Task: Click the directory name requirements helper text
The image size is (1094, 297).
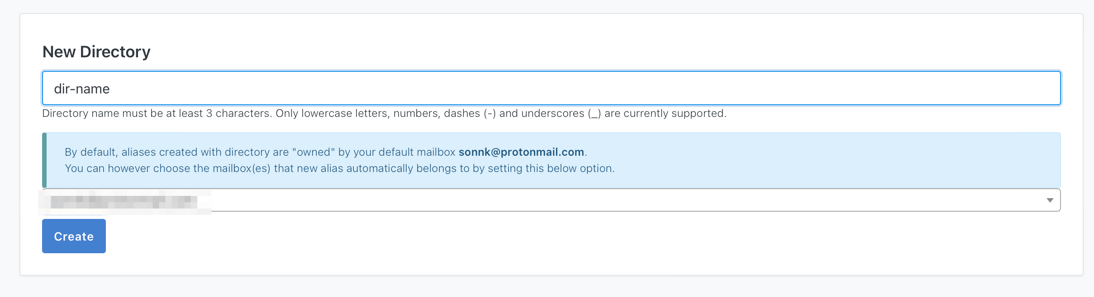Action: pyautogui.click(x=384, y=113)
